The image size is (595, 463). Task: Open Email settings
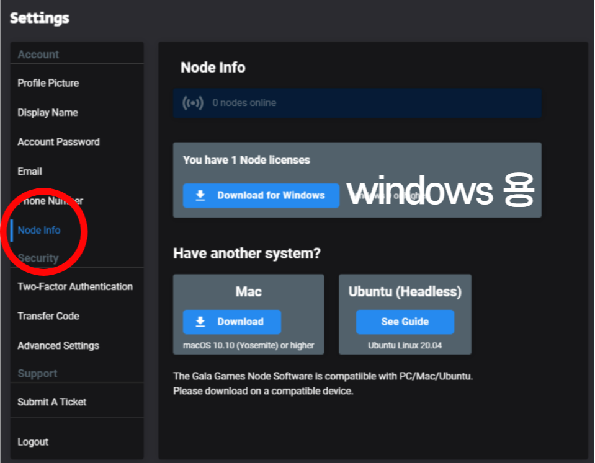tap(30, 172)
